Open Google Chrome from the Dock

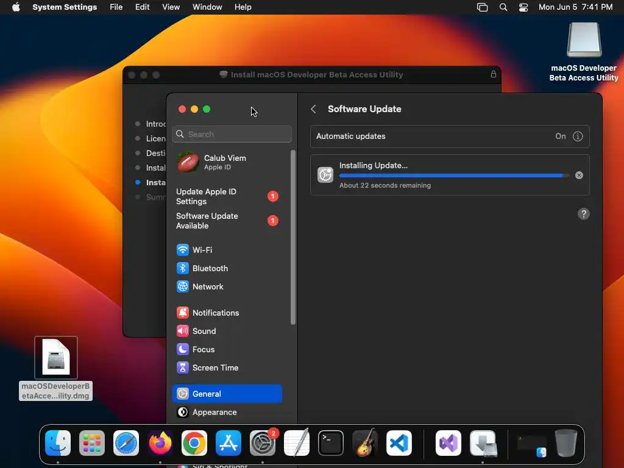(194, 443)
